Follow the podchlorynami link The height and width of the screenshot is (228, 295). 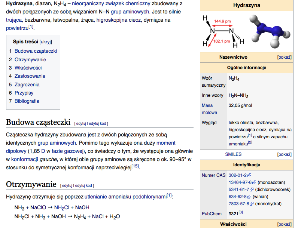pyautogui.click(x=150, y=197)
